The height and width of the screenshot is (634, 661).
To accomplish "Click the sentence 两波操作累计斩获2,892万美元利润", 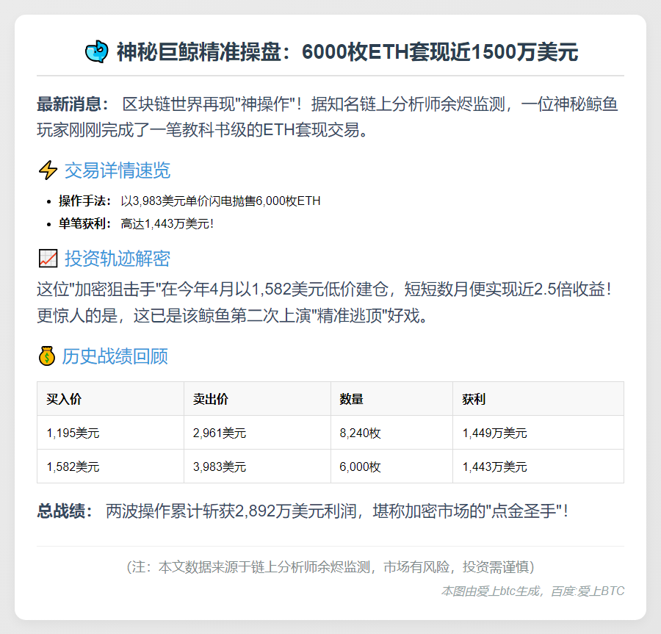I will (231, 511).
